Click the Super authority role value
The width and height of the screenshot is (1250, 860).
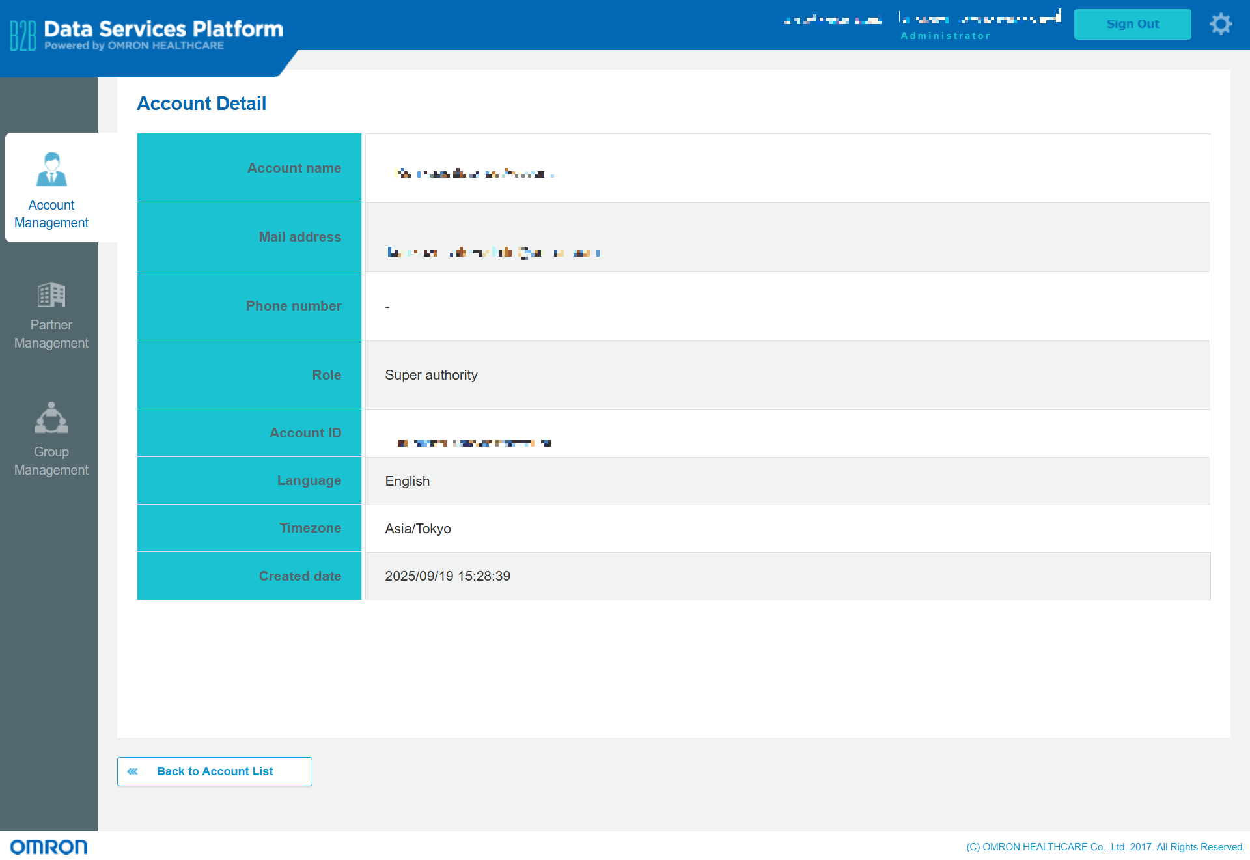(431, 375)
